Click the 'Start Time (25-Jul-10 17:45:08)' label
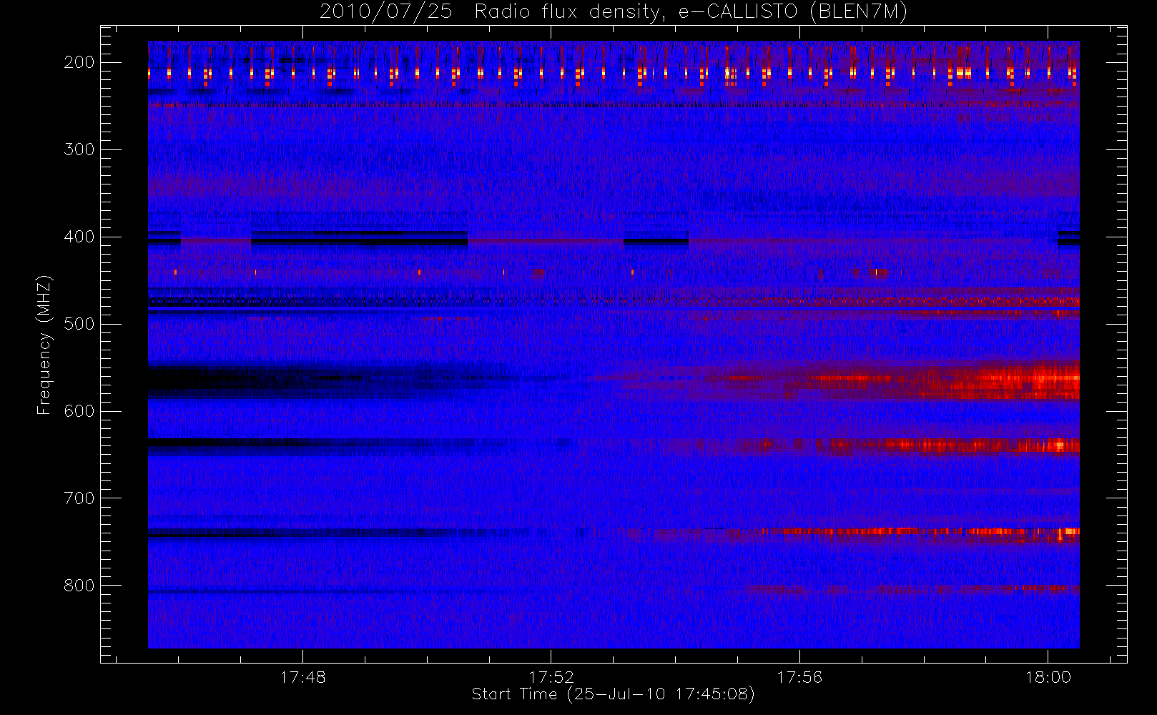Screen dimensions: 1157x715 614,694
